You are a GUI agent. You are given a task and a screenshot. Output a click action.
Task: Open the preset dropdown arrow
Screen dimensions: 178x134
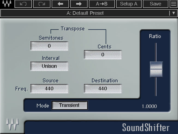[173, 13]
